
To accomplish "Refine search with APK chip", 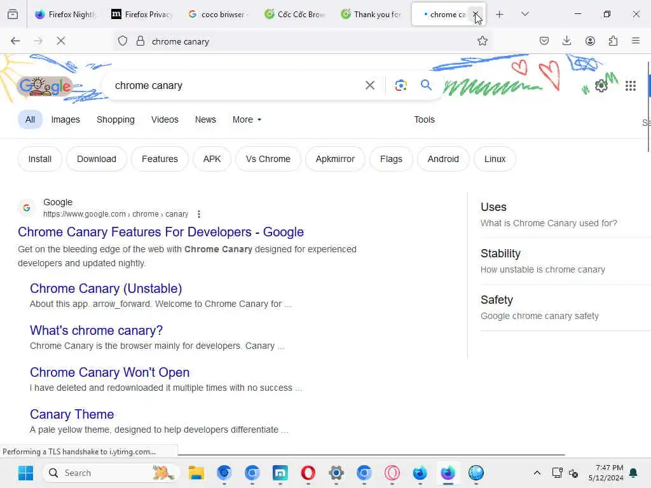I will [212, 159].
